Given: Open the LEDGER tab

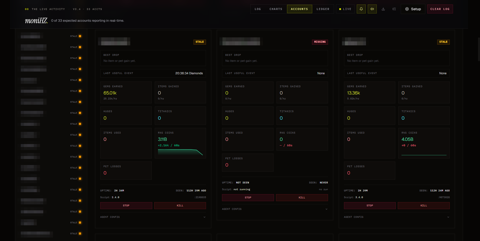Looking at the screenshot, I should click(x=323, y=9).
